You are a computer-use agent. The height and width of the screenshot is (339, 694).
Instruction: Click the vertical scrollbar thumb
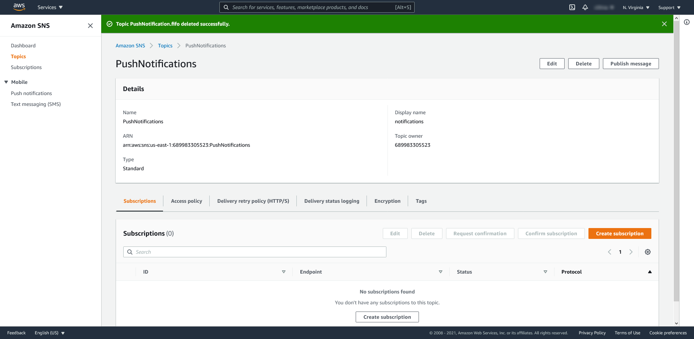[x=676, y=161]
